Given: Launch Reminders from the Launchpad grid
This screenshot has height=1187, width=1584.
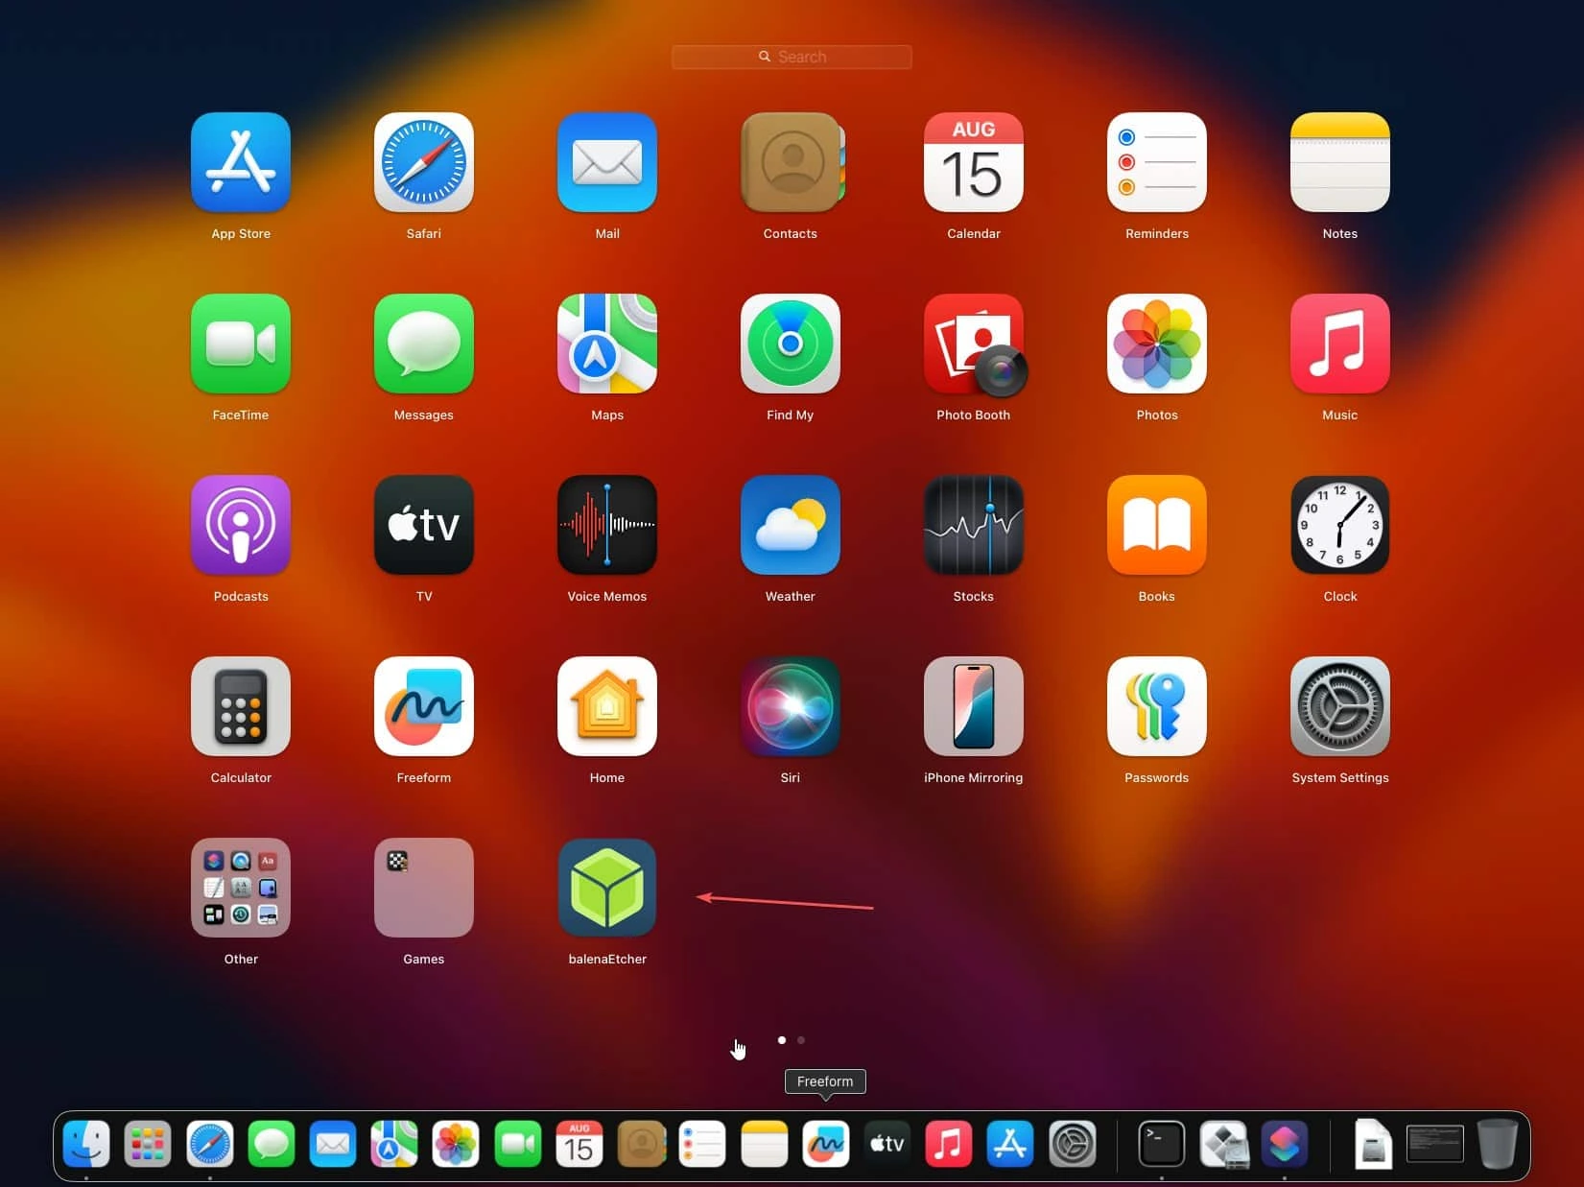Looking at the screenshot, I should coord(1157,162).
